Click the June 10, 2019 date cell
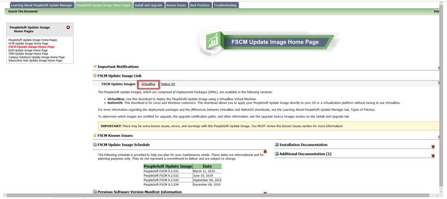Viewport: 447px width, 199px height. (x=207, y=176)
